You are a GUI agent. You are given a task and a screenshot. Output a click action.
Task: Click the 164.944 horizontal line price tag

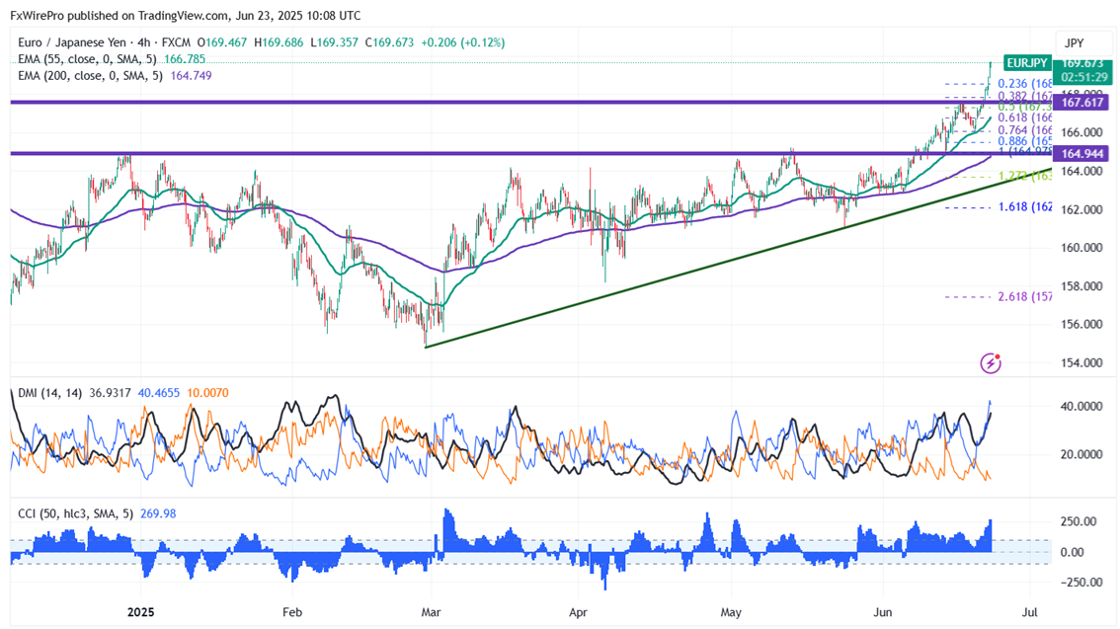click(1081, 153)
